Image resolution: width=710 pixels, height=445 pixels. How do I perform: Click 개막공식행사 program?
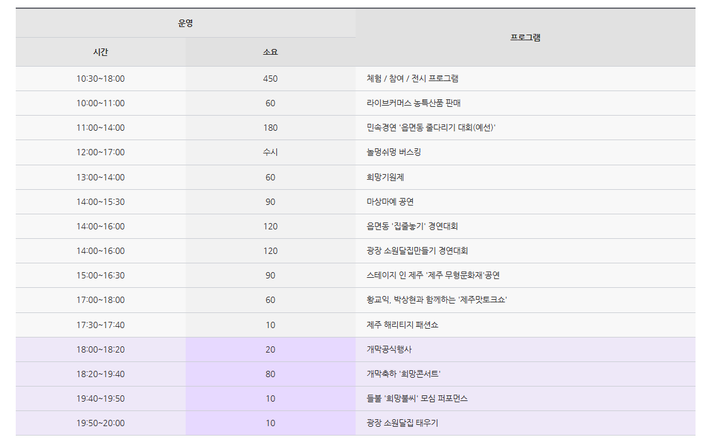pyautogui.click(x=389, y=349)
